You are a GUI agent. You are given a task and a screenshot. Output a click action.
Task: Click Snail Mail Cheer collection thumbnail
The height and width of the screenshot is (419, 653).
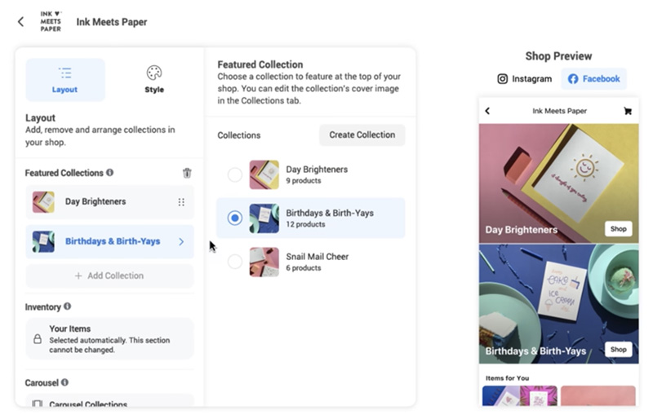(x=264, y=262)
